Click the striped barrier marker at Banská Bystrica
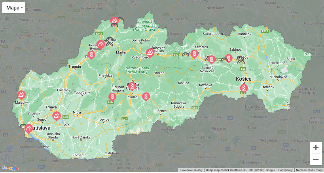The width and height of the screenshot is (324, 173). [132, 86]
